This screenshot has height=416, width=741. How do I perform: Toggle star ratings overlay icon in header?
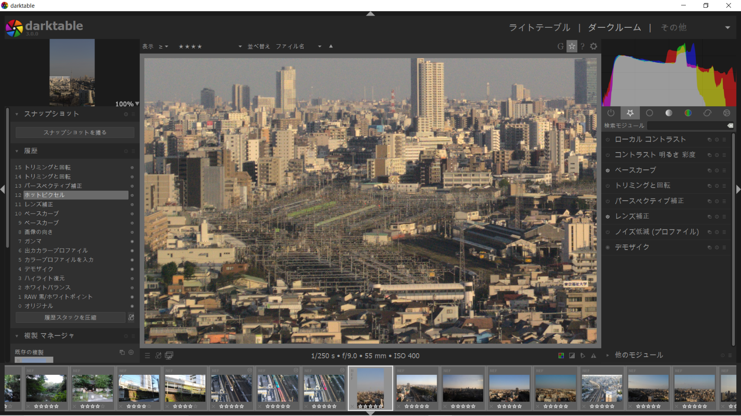click(572, 46)
